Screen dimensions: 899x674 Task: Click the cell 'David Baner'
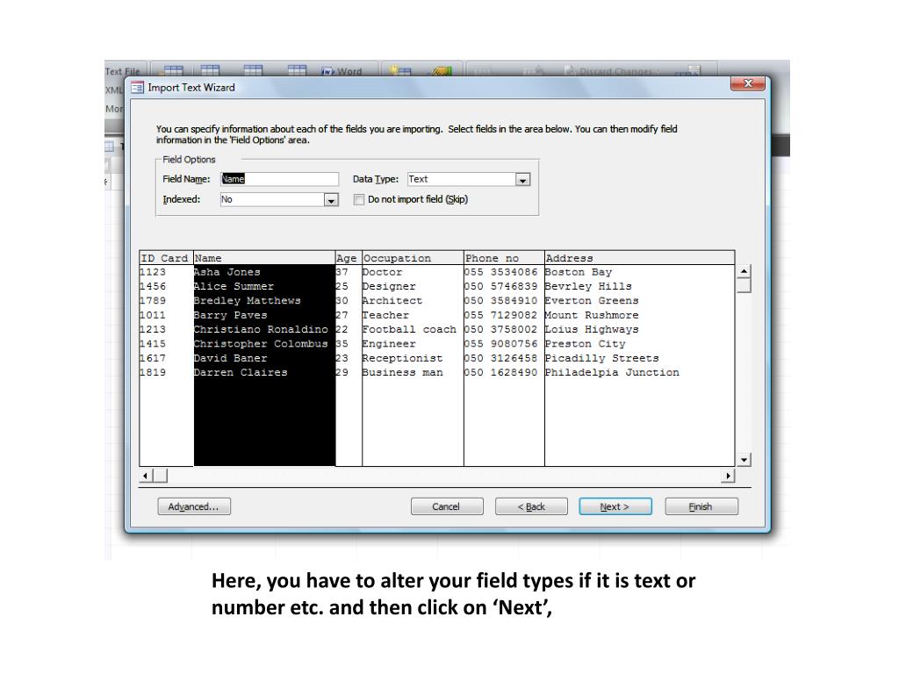231,358
